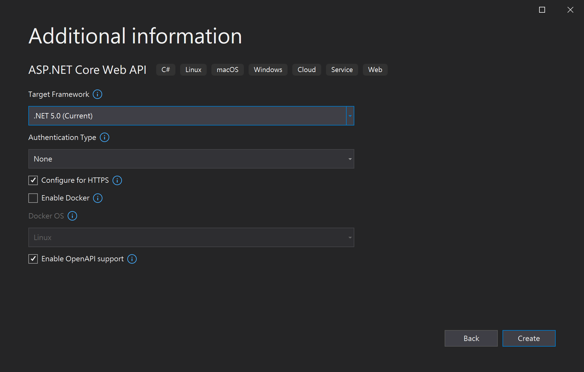Click the Linux platform tag icon
The image size is (584, 372).
pos(192,69)
